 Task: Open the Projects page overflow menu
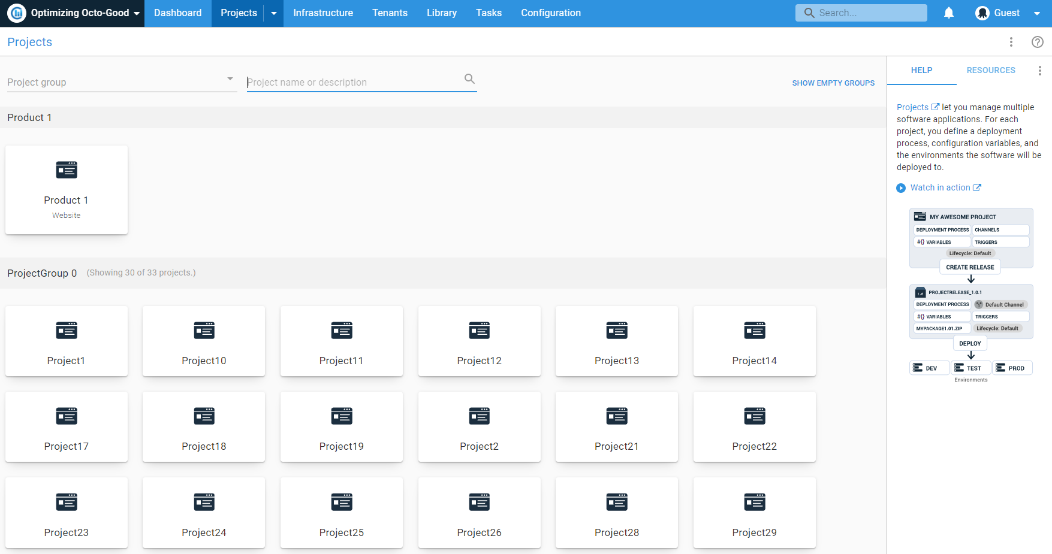point(1011,42)
